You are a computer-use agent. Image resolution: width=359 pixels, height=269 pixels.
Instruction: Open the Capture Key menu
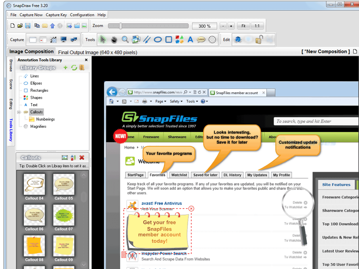click(x=56, y=15)
